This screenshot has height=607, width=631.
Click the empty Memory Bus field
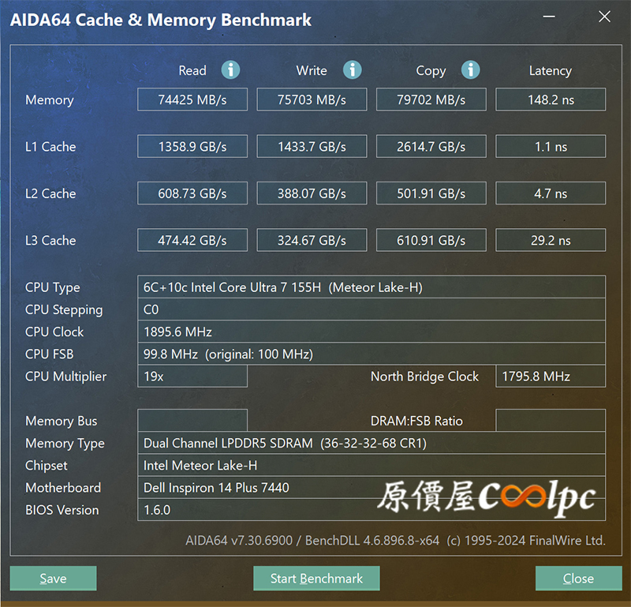[192, 421]
